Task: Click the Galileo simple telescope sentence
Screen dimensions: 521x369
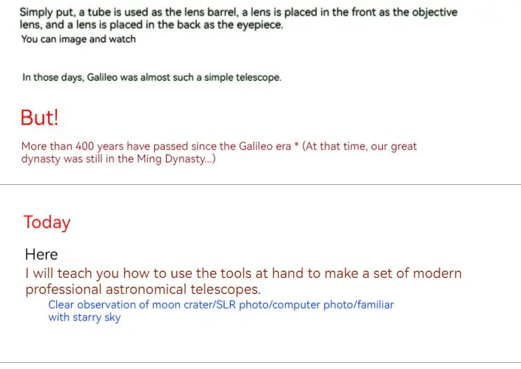Action: 152,77
